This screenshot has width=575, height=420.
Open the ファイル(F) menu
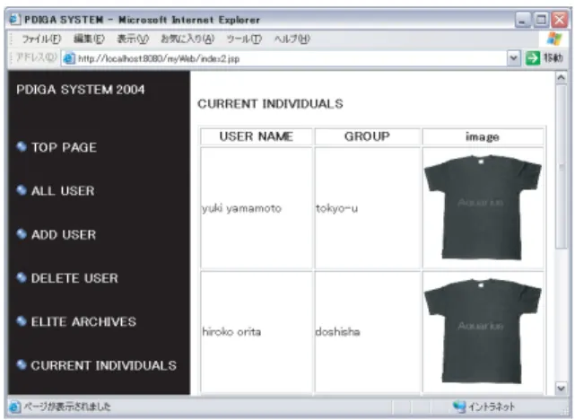(41, 39)
